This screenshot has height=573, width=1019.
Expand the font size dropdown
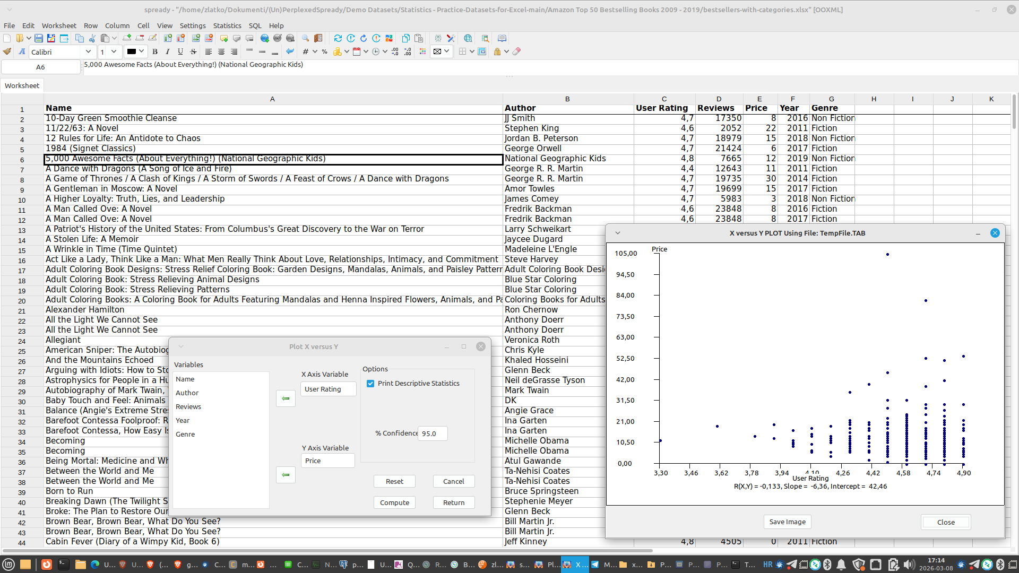click(x=114, y=51)
